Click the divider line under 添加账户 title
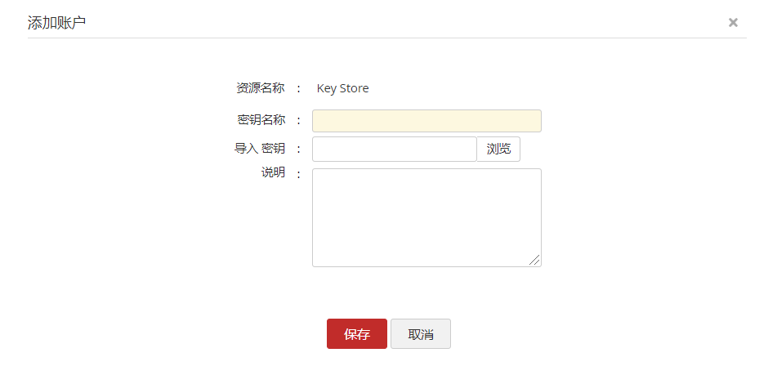Image resolution: width=777 pixels, height=384 pixels. (x=387, y=38)
